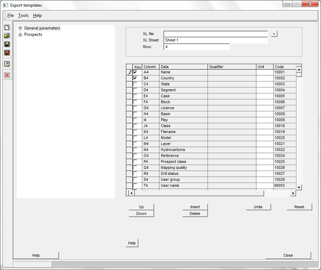This screenshot has width=321, height=270.
Task: Open the Tools menu
Action: click(23, 15)
